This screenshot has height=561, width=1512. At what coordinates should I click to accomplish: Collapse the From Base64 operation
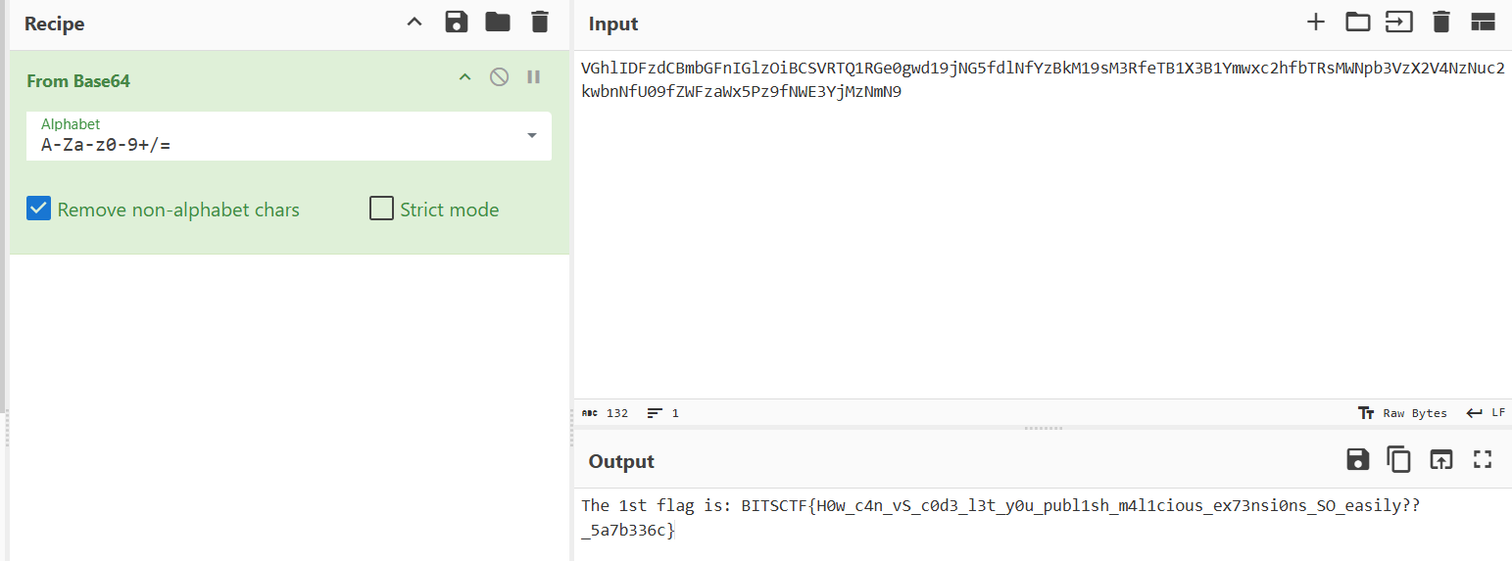pos(465,77)
